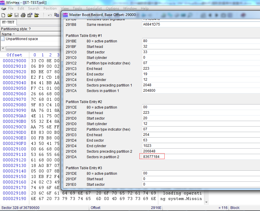This screenshot has width=260, height=211.
Task: Click the hex view scroll down arrow
Action: pyautogui.click(x=206, y=202)
